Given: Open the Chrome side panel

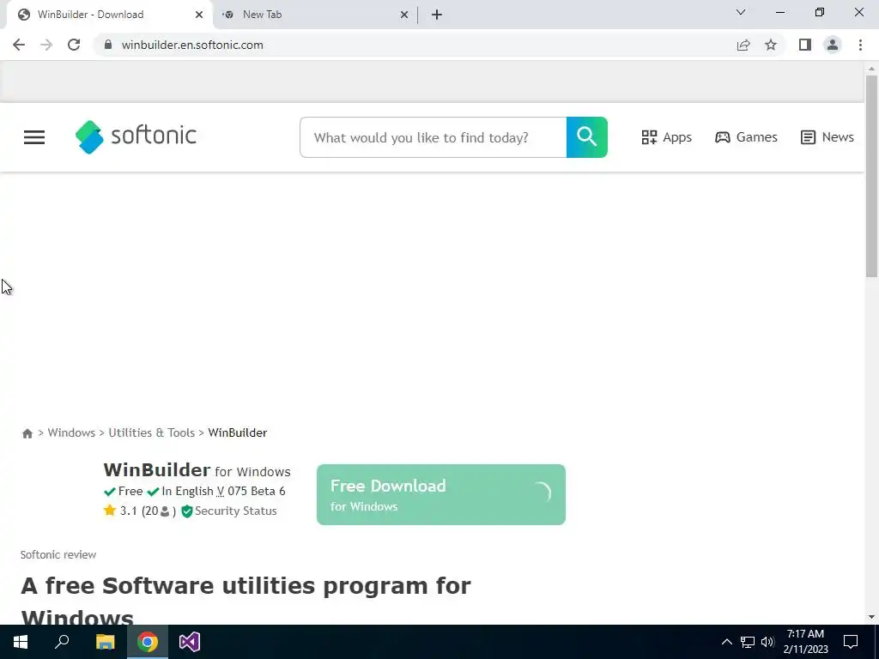Looking at the screenshot, I should (805, 45).
